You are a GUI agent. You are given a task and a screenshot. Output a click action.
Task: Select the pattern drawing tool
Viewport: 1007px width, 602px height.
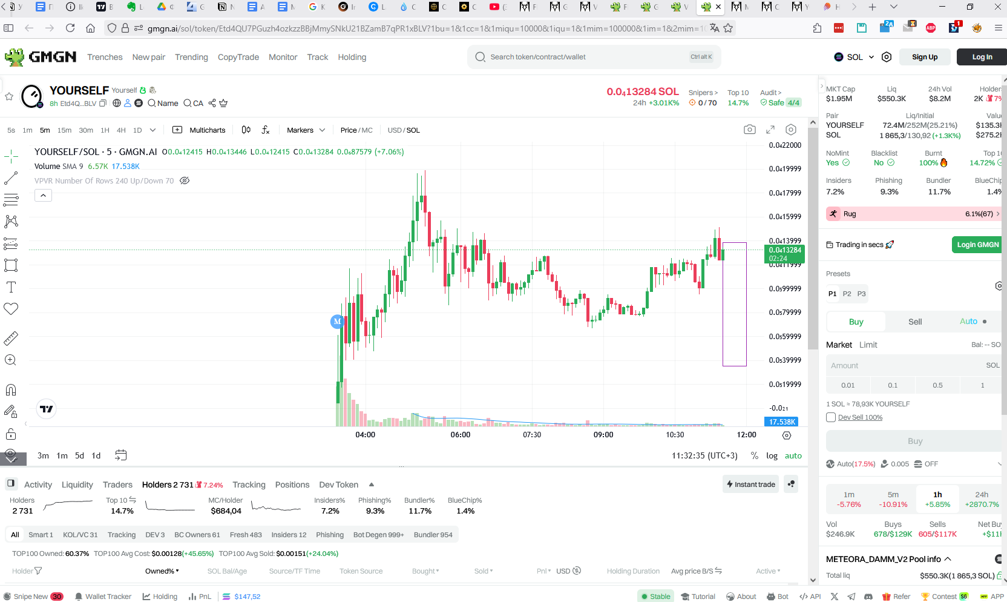pos(11,222)
